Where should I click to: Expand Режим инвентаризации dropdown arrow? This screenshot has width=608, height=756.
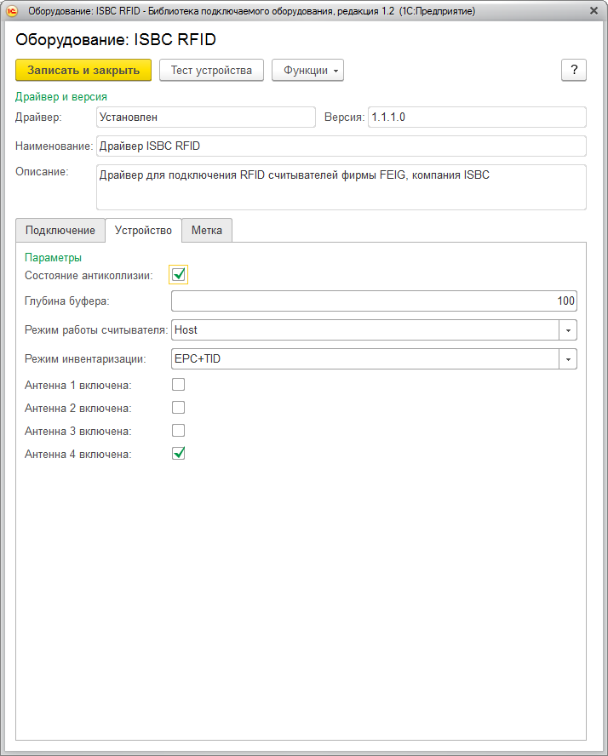568,359
